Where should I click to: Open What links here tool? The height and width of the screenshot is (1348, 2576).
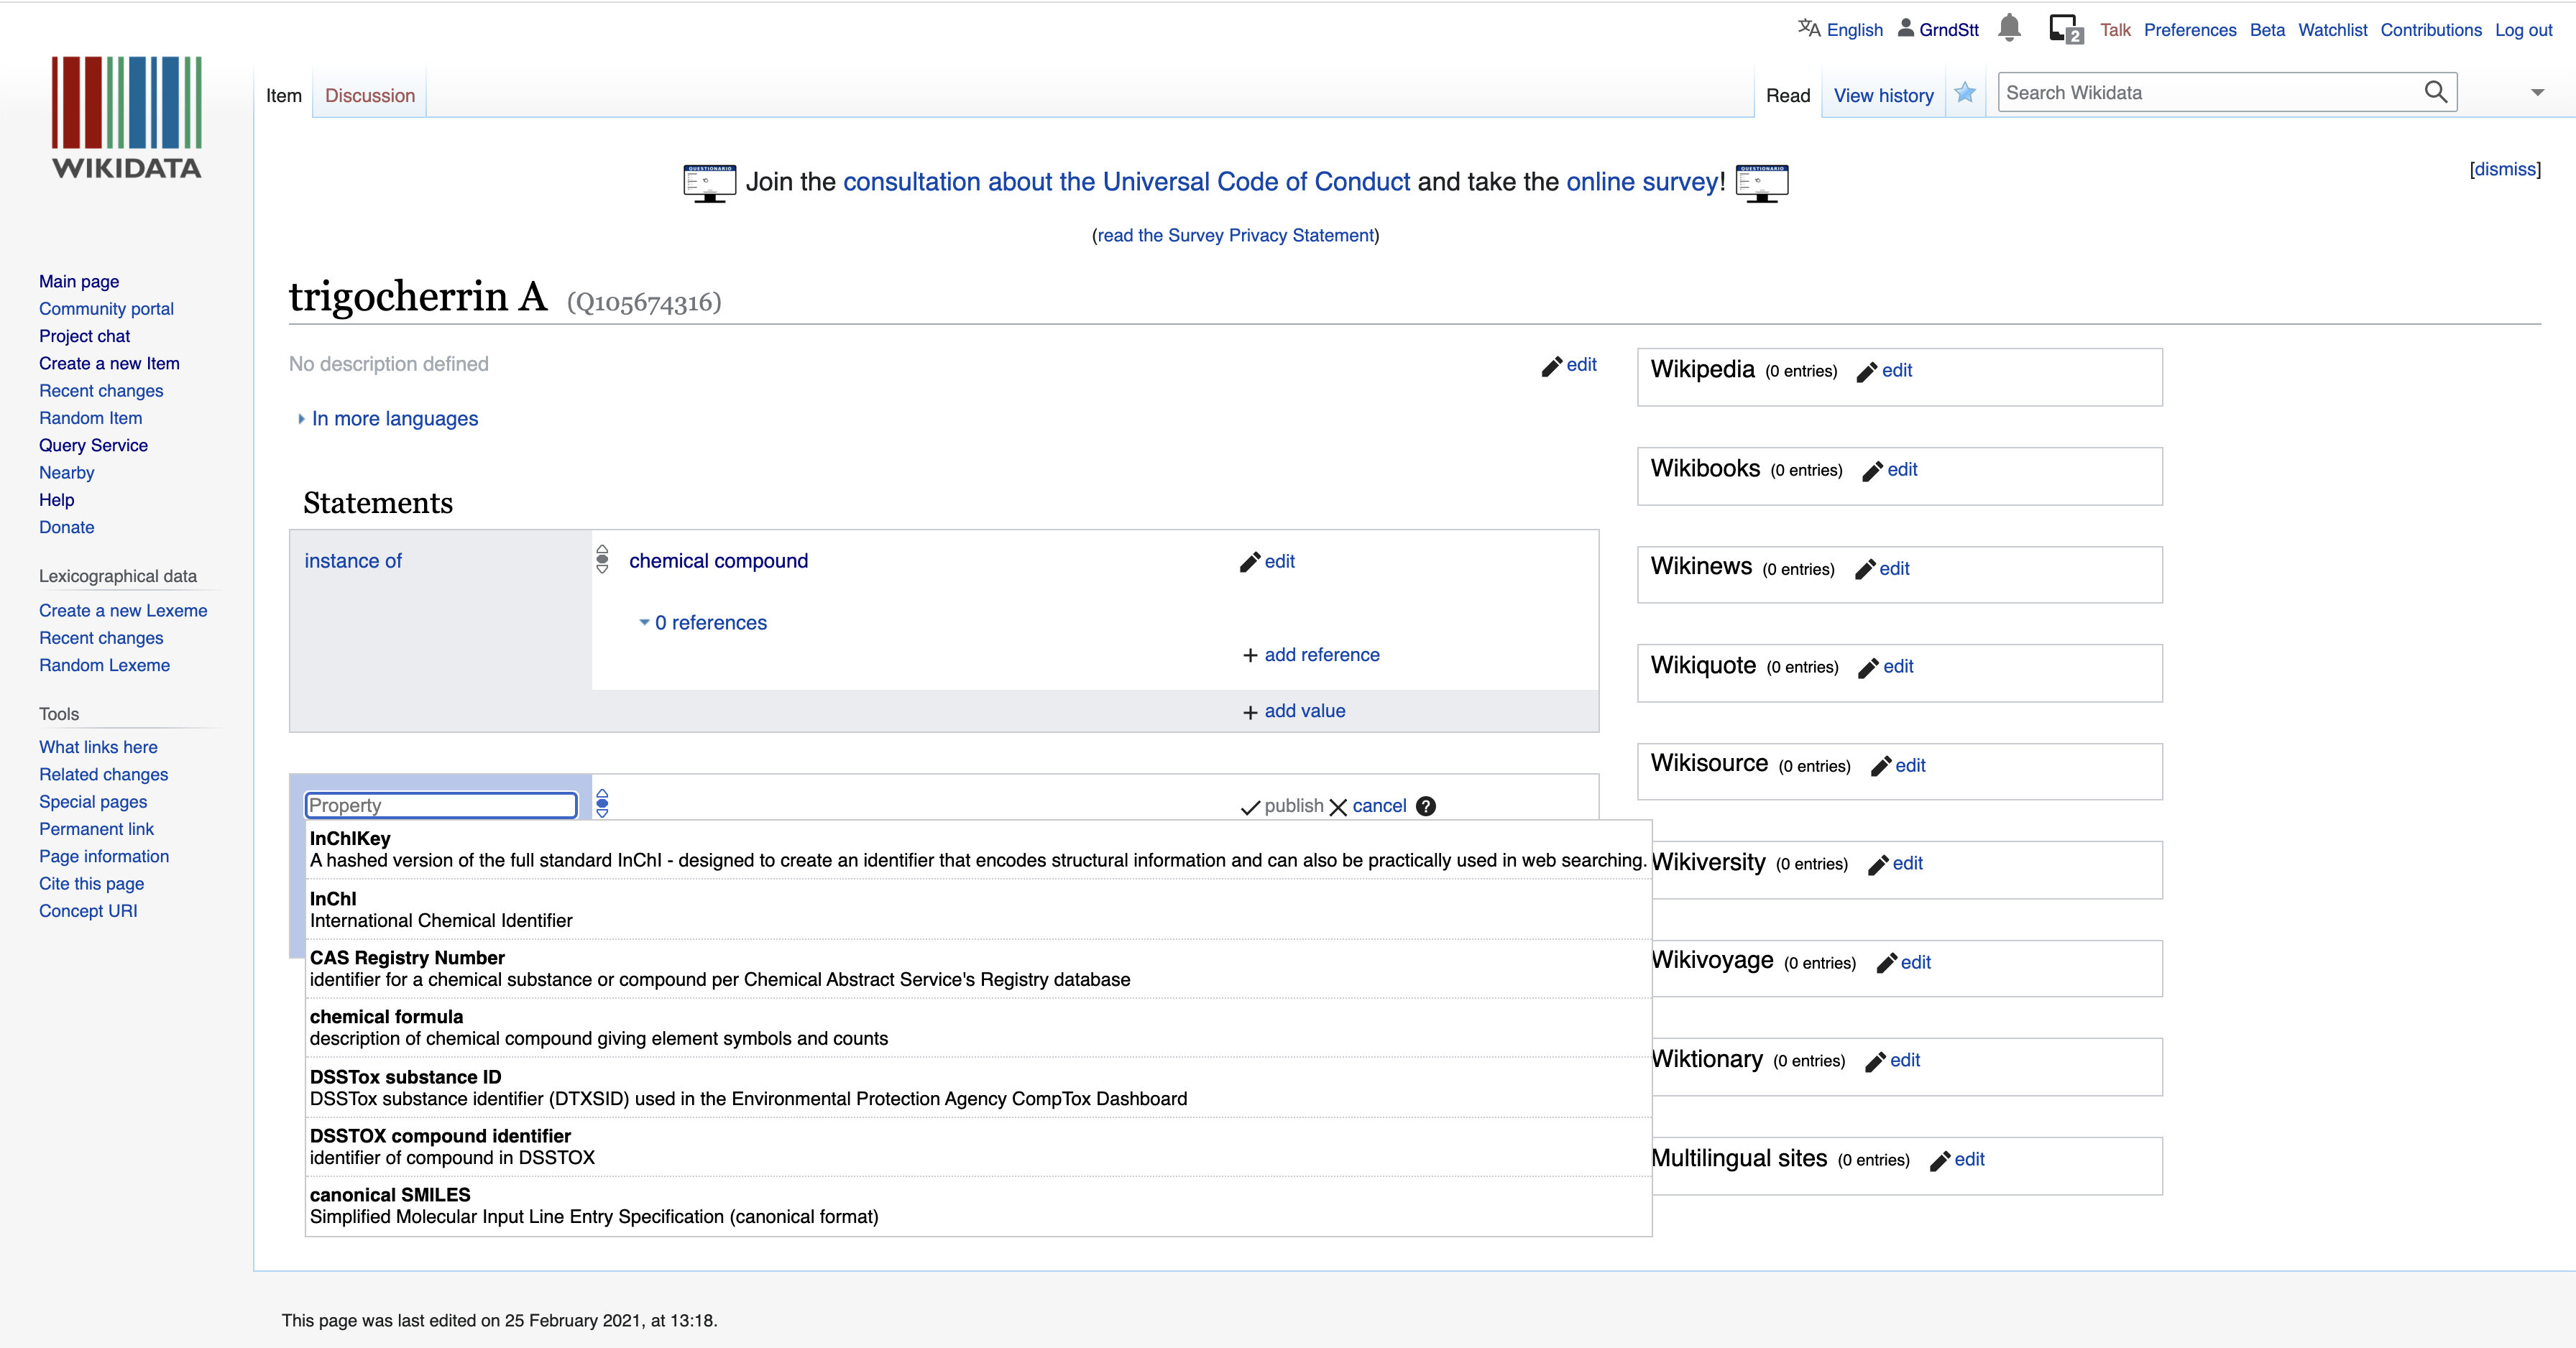click(98, 748)
